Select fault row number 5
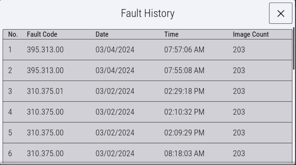 pyautogui.click(x=147, y=133)
